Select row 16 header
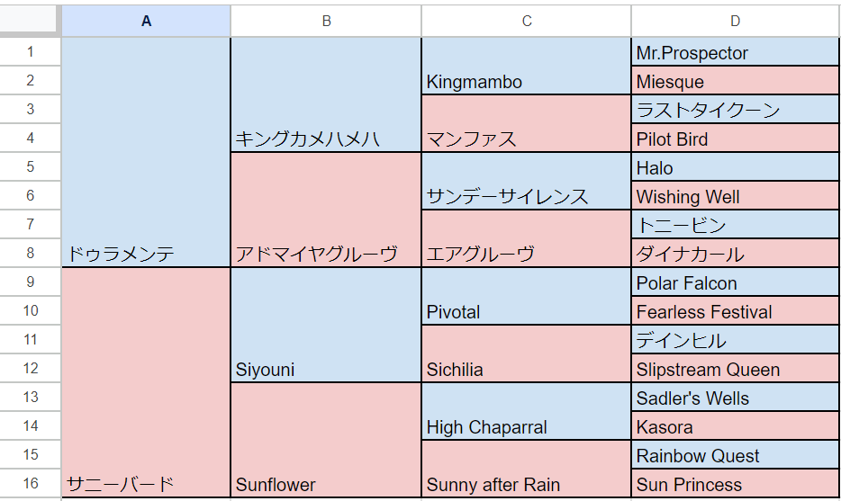Viewport: 841px width, 501px height. click(x=31, y=484)
